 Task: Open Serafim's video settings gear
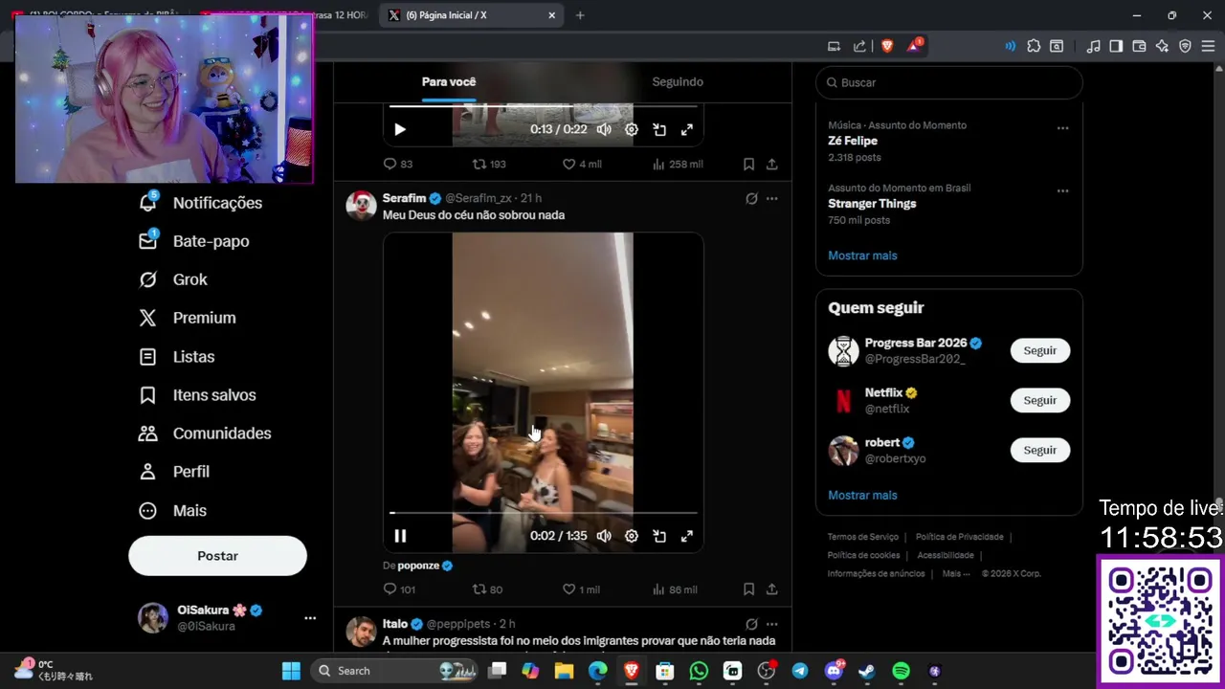[632, 537]
